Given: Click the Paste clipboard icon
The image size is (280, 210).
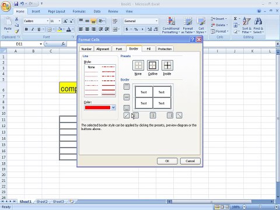Looking at the screenshot, I should (x=8, y=22).
